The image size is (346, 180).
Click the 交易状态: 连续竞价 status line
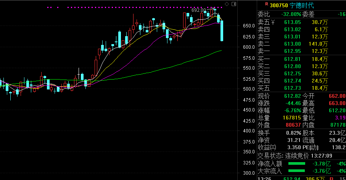(x=283, y=156)
